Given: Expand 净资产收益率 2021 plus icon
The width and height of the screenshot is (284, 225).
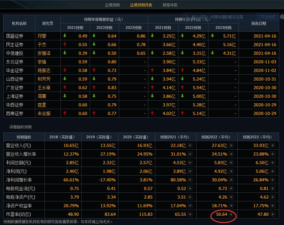Looking at the screenshot, I should coord(190,206).
